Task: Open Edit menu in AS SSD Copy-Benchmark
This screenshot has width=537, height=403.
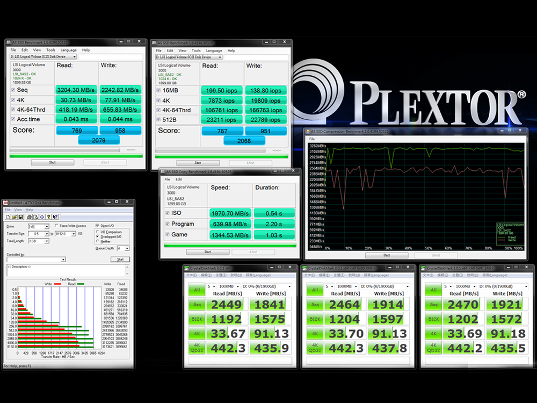Action: point(179,179)
